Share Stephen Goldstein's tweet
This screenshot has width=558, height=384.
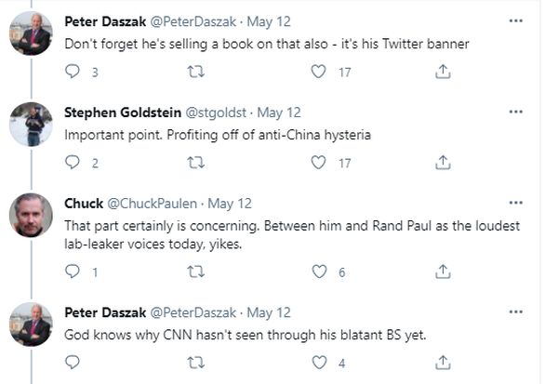tap(443, 163)
